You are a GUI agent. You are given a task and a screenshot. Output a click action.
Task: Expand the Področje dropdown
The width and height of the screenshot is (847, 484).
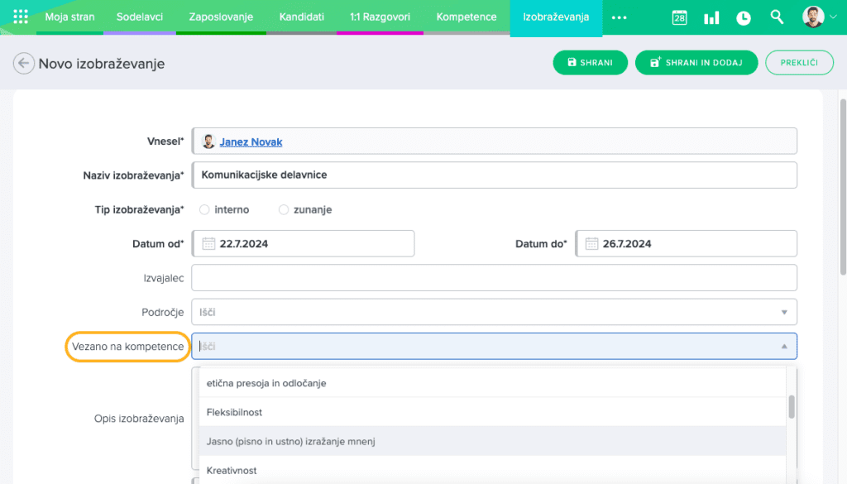783,312
